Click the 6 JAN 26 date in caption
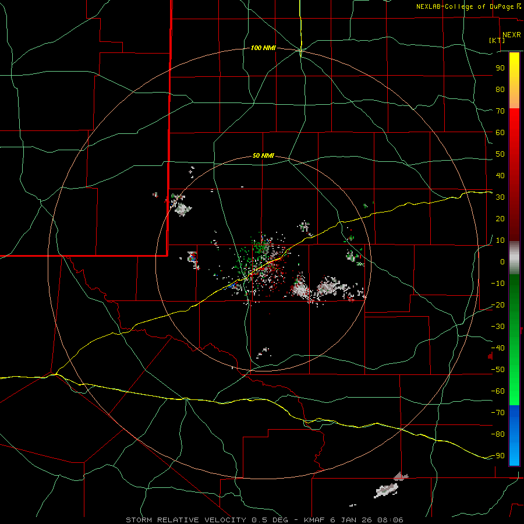The image size is (524, 524). tap(351, 520)
